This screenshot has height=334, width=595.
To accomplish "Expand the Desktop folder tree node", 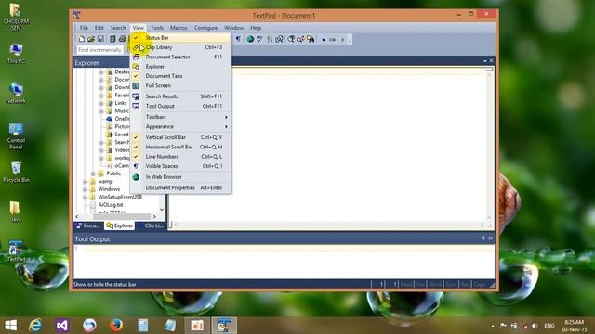I will click(x=101, y=71).
